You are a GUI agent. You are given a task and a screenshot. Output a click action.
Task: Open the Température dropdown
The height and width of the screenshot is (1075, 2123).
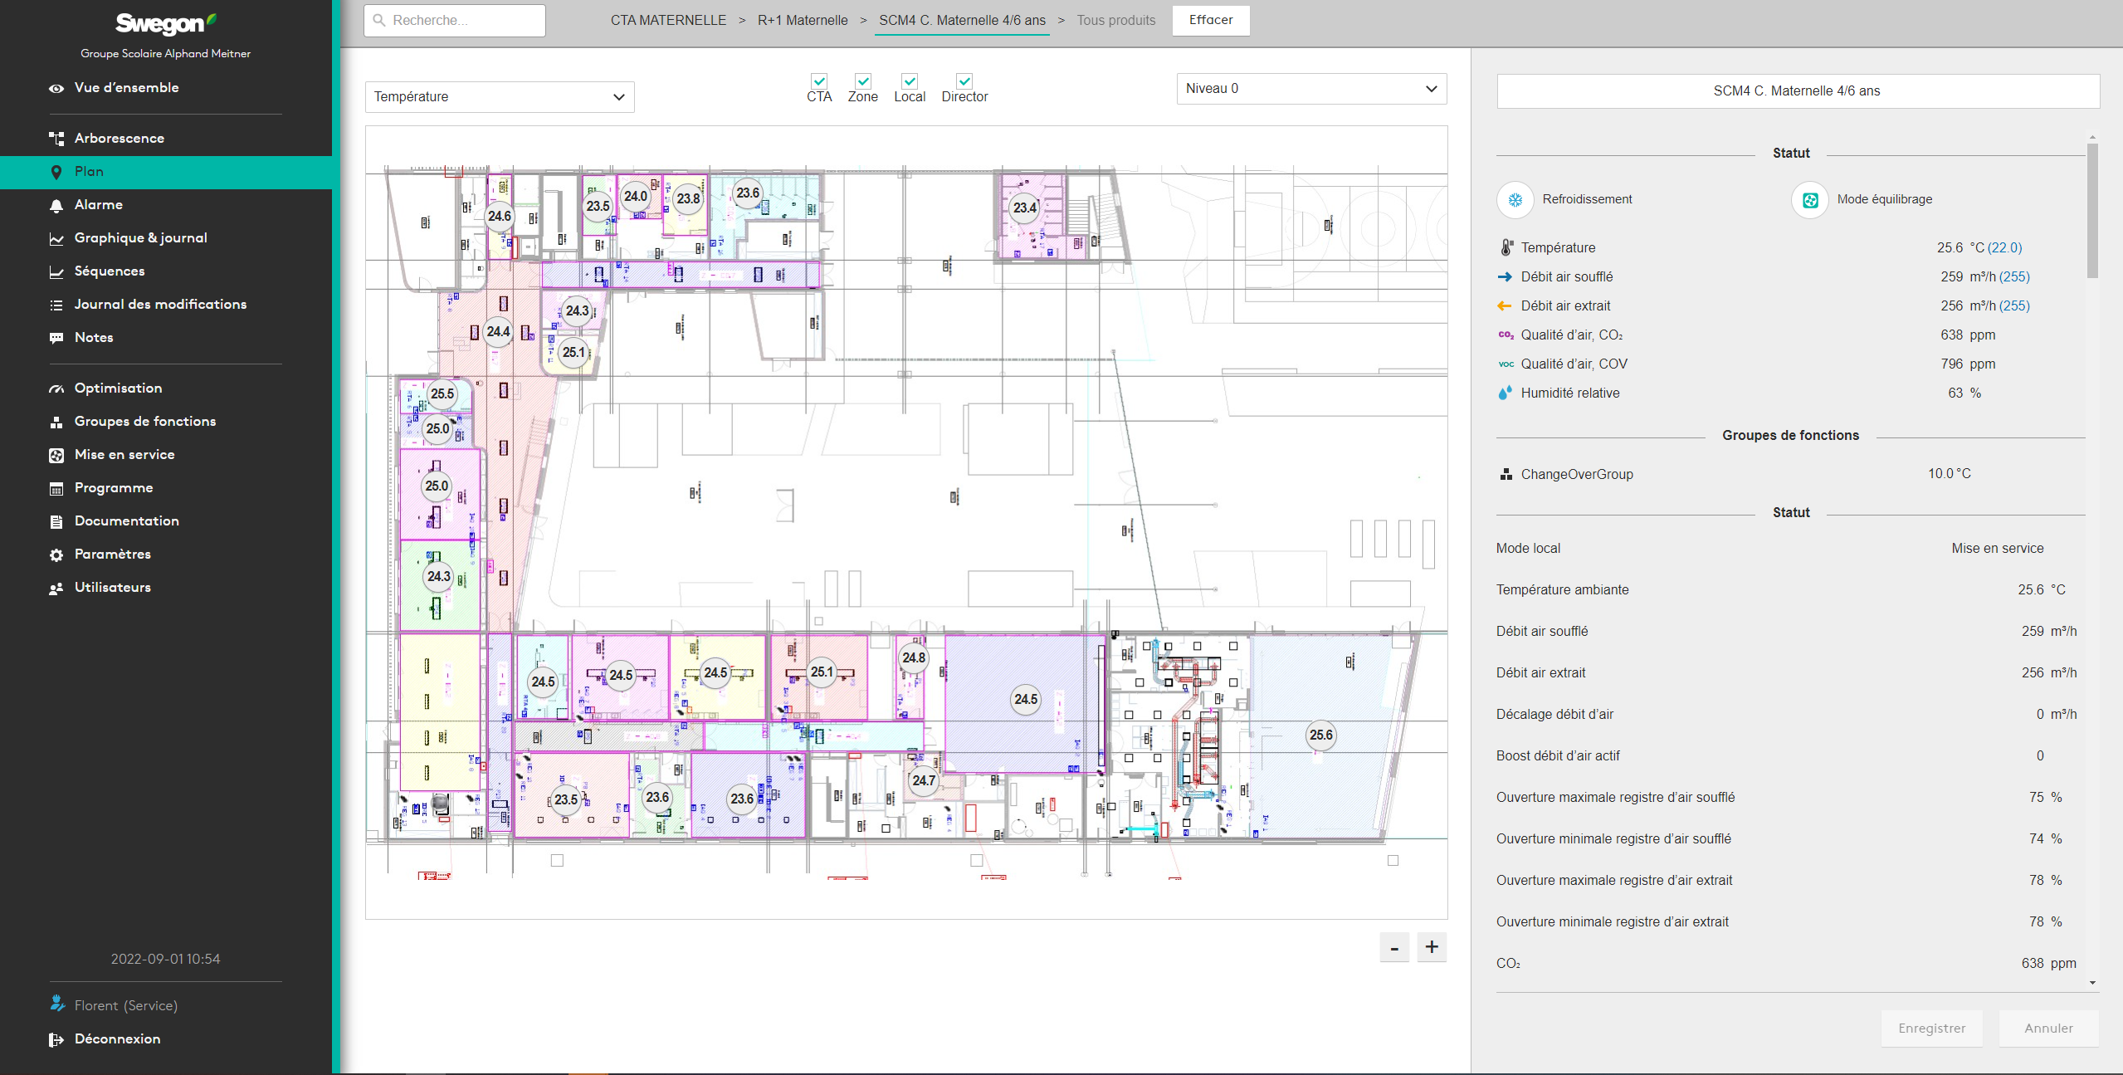pyautogui.click(x=500, y=97)
